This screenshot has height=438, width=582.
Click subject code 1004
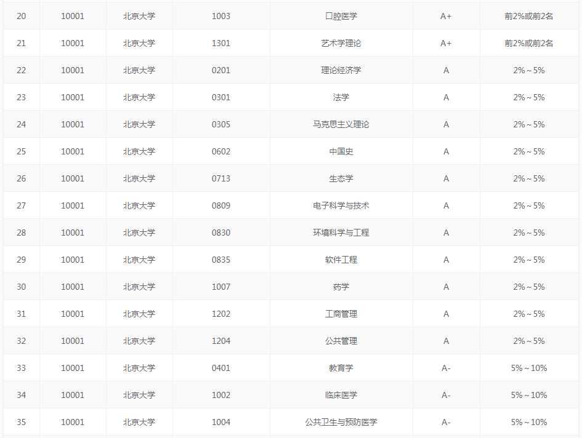(221, 422)
